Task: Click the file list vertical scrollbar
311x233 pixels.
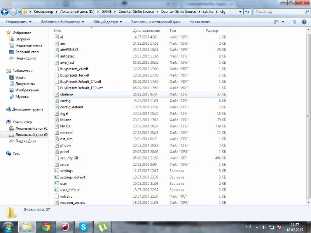Action: pyautogui.click(x=309, y=116)
